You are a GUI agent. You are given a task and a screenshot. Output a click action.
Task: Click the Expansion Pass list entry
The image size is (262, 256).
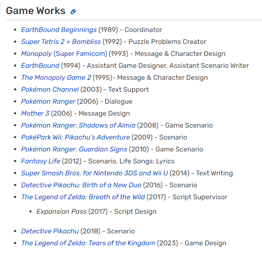pyautogui.click(x=96, y=212)
